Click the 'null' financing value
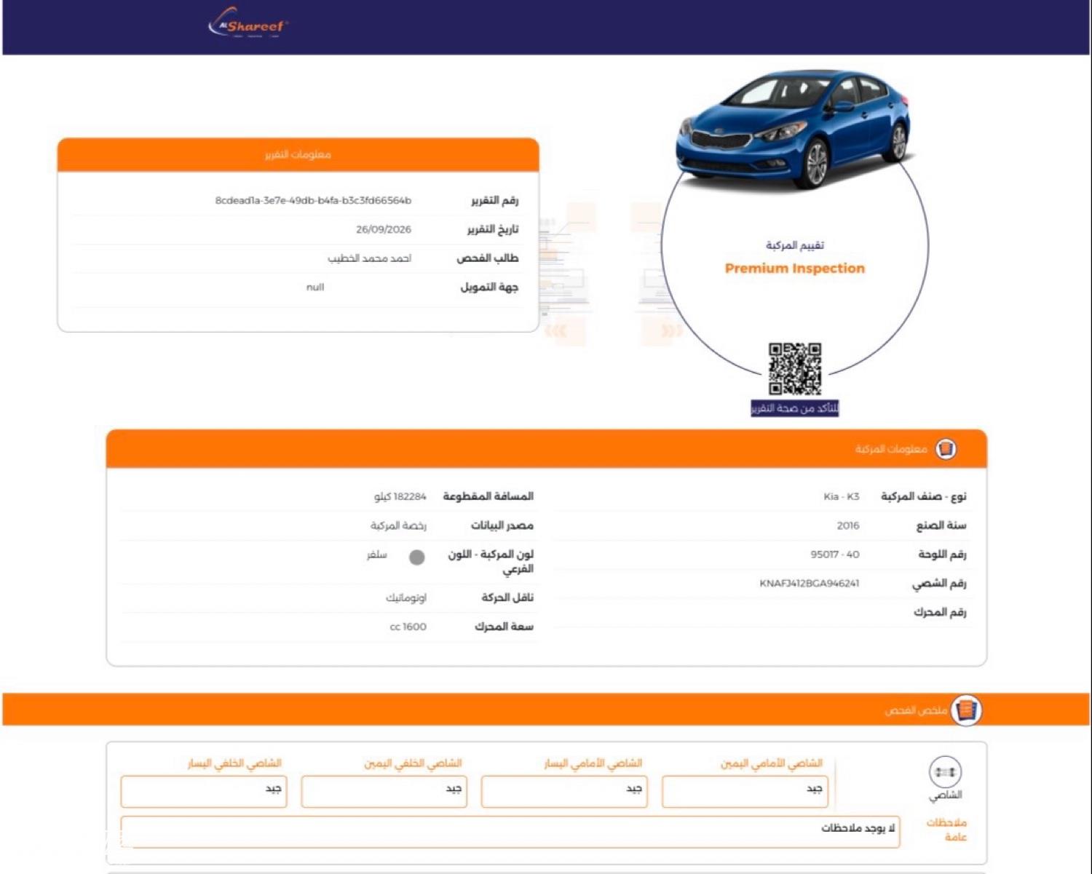Image resolution: width=1092 pixels, height=874 pixels. point(315,287)
